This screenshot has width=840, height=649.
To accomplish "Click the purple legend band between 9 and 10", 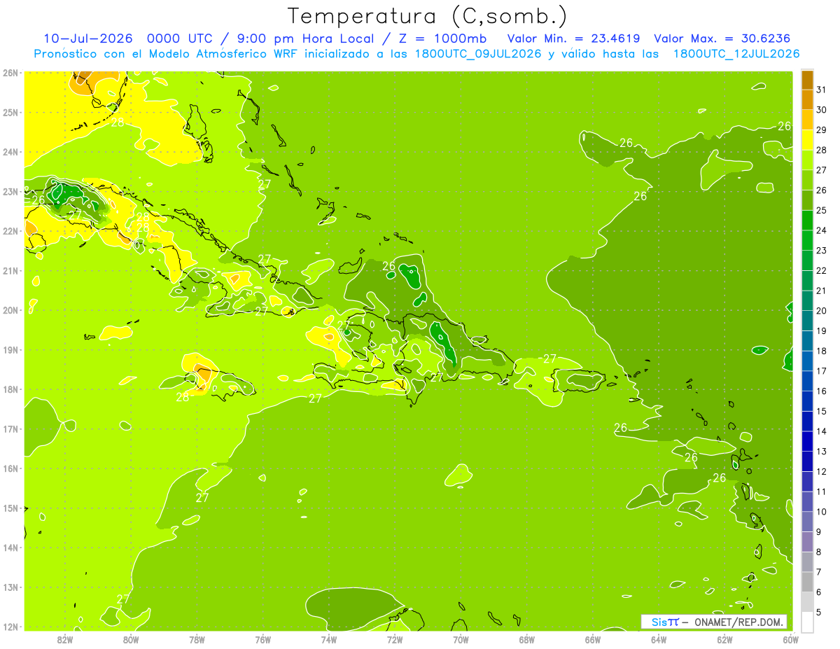I will coord(807,522).
